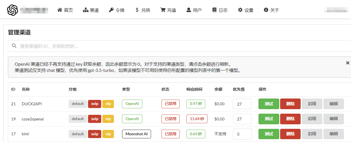Click the 11.64 秒 response time label
This screenshot has height=142, width=351.
[x=197, y=119]
